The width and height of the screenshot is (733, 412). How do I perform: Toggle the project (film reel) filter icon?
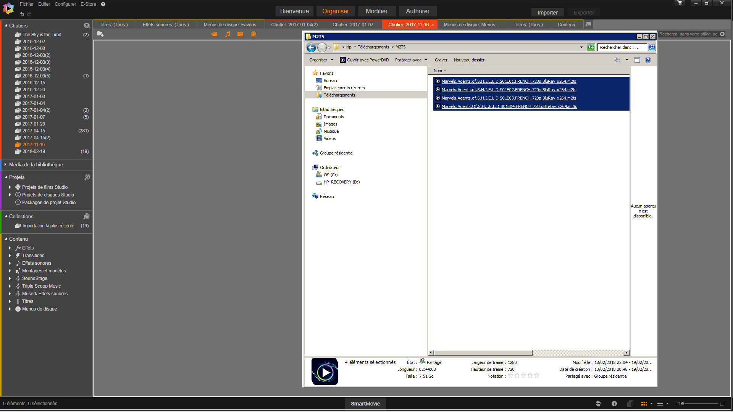coord(253,34)
